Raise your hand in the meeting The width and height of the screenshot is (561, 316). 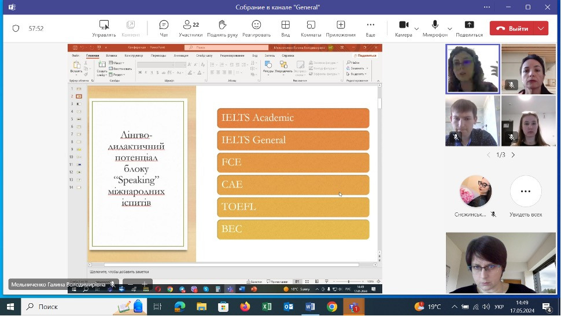point(222,28)
